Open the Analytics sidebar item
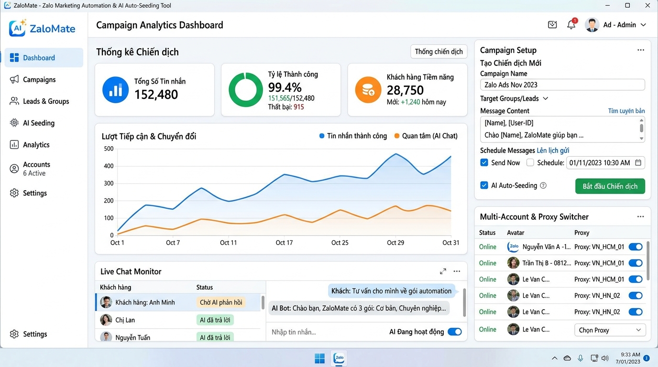658x367 pixels. pyautogui.click(x=44, y=145)
